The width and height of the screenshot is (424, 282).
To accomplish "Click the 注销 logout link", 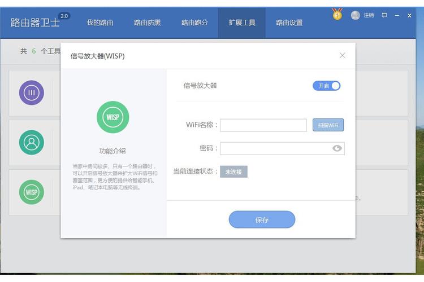I will 369,15.
